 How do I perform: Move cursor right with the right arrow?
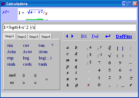[72, 36]
